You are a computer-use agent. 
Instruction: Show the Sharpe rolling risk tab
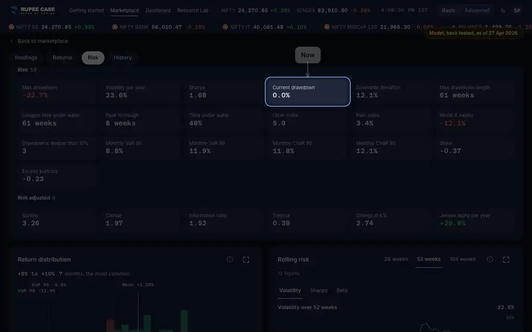(319, 290)
